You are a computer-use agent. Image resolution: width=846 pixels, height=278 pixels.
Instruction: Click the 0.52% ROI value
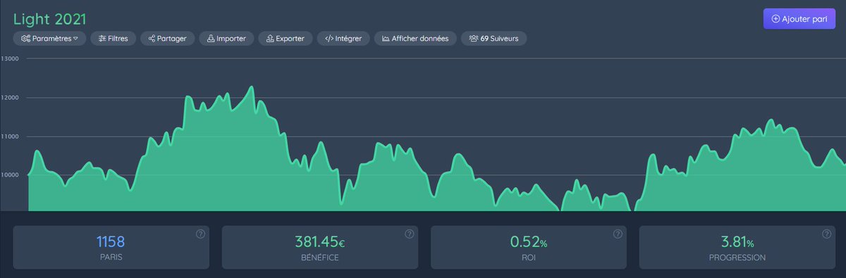(x=528, y=242)
